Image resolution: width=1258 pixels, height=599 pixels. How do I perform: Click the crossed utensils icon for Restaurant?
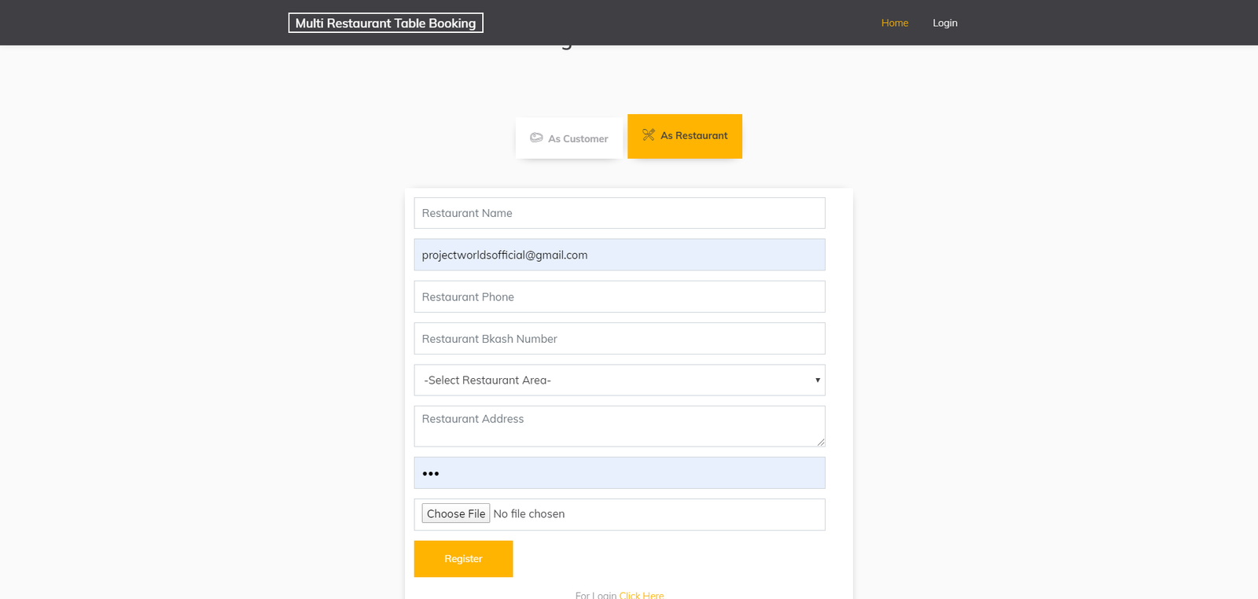(648, 135)
